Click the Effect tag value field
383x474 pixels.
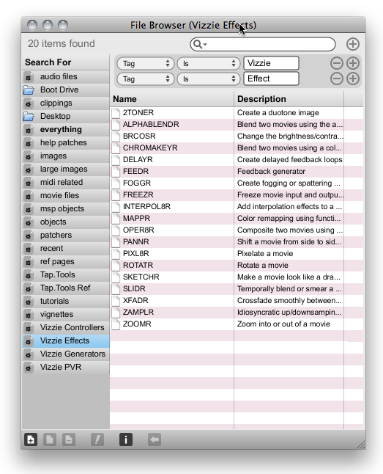[272, 79]
